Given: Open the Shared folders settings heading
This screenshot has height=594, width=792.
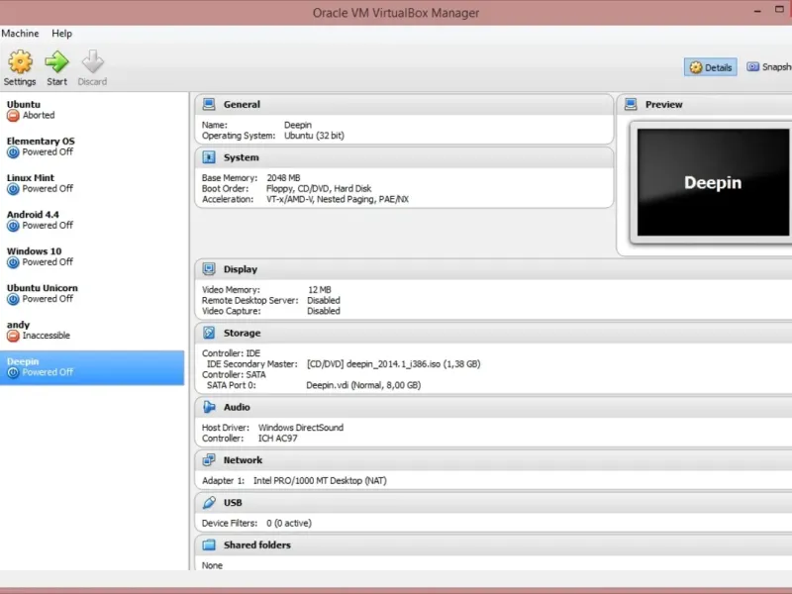Looking at the screenshot, I should tap(257, 545).
